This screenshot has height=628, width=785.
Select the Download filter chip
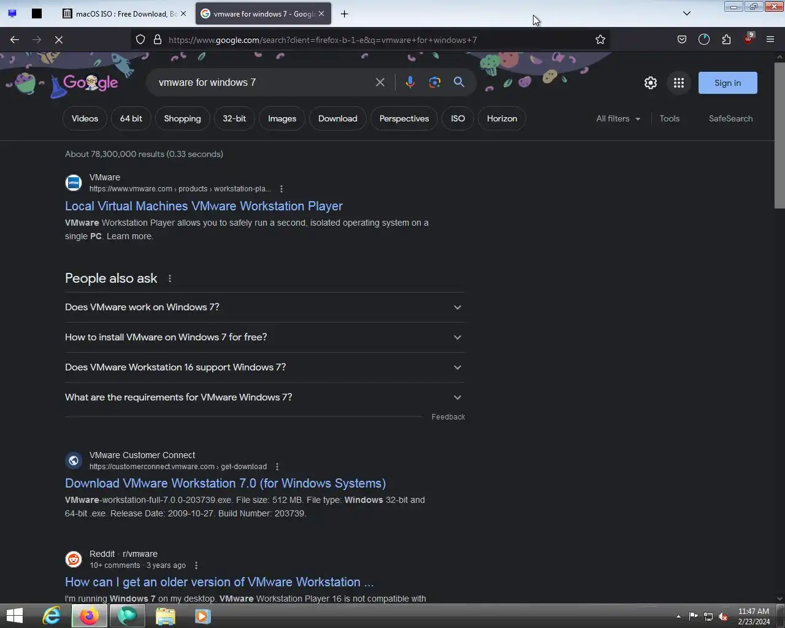click(338, 118)
